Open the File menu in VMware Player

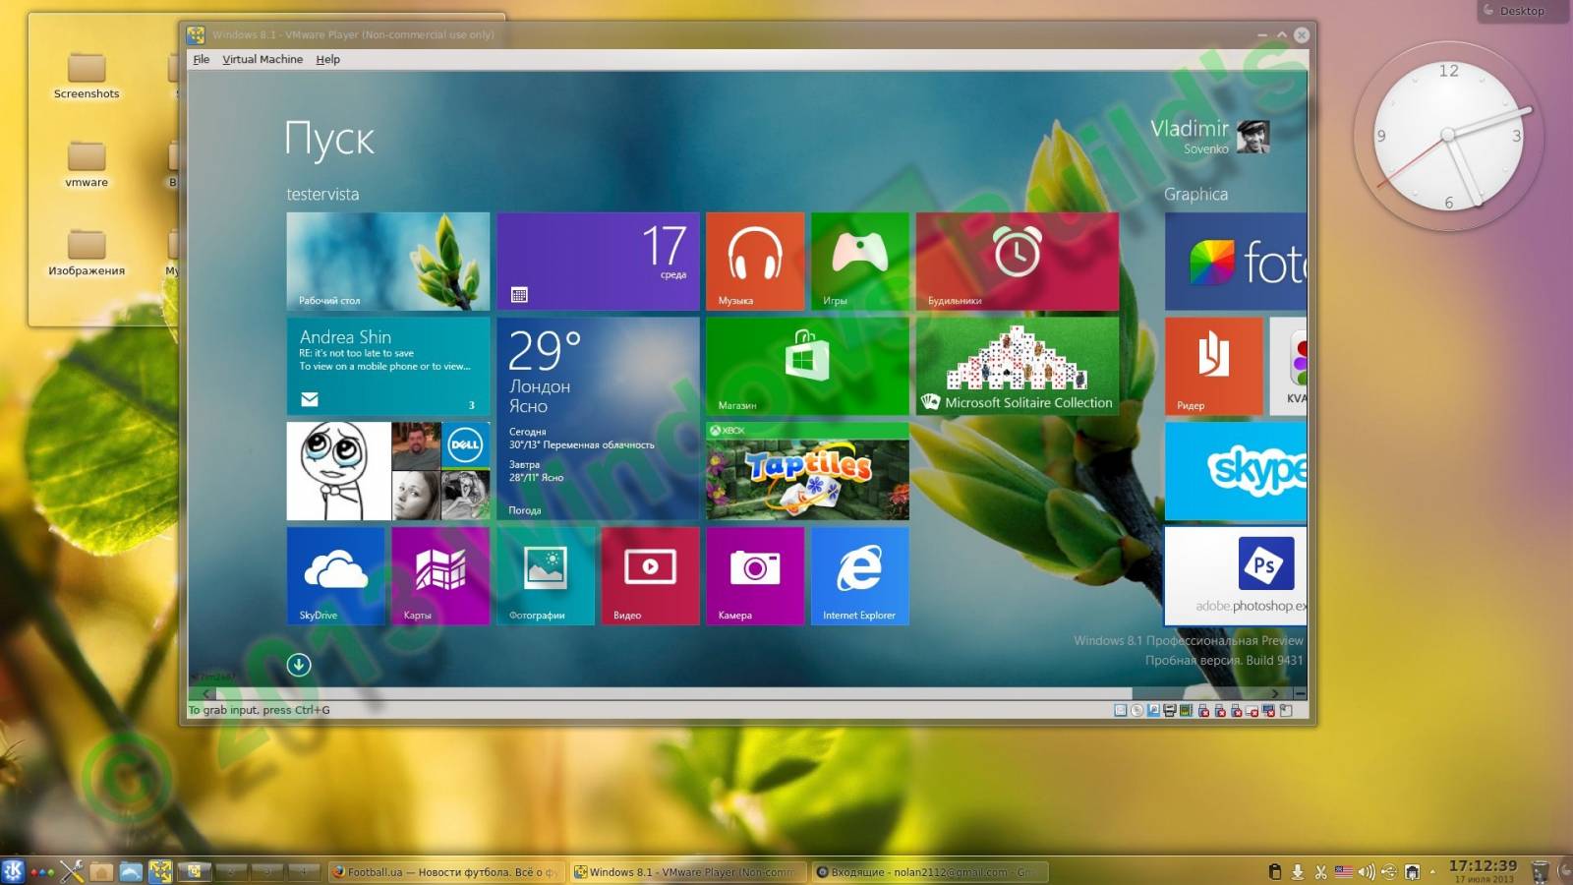click(x=201, y=59)
